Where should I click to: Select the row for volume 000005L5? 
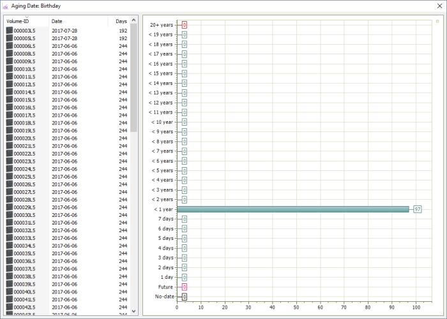[64, 38]
